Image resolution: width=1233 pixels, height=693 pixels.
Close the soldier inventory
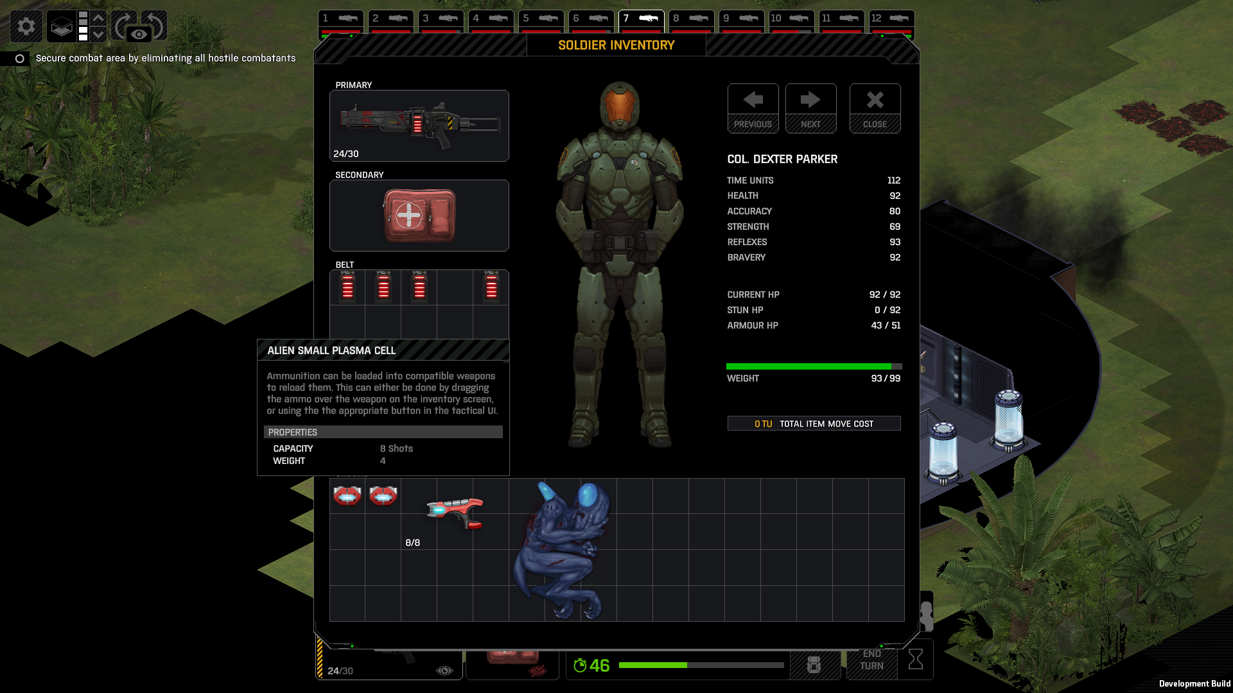click(x=875, y=108)
